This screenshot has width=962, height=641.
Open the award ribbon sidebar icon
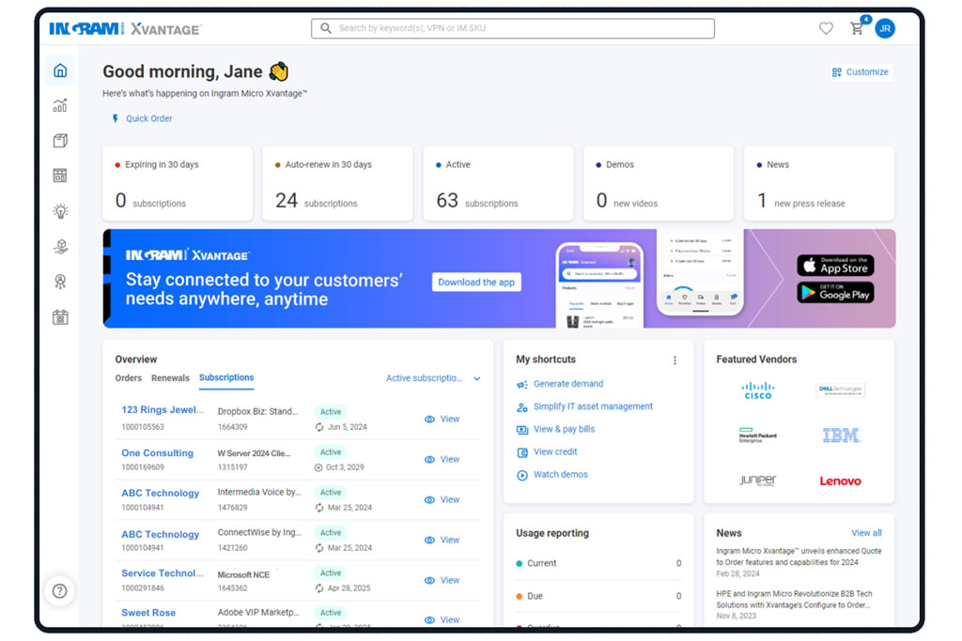[60, 282]
